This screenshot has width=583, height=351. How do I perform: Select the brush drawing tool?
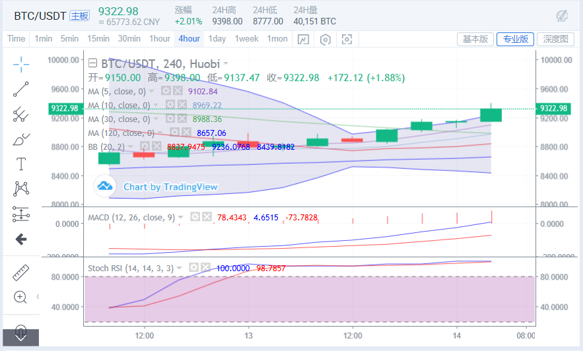click(x=21, y=139)
